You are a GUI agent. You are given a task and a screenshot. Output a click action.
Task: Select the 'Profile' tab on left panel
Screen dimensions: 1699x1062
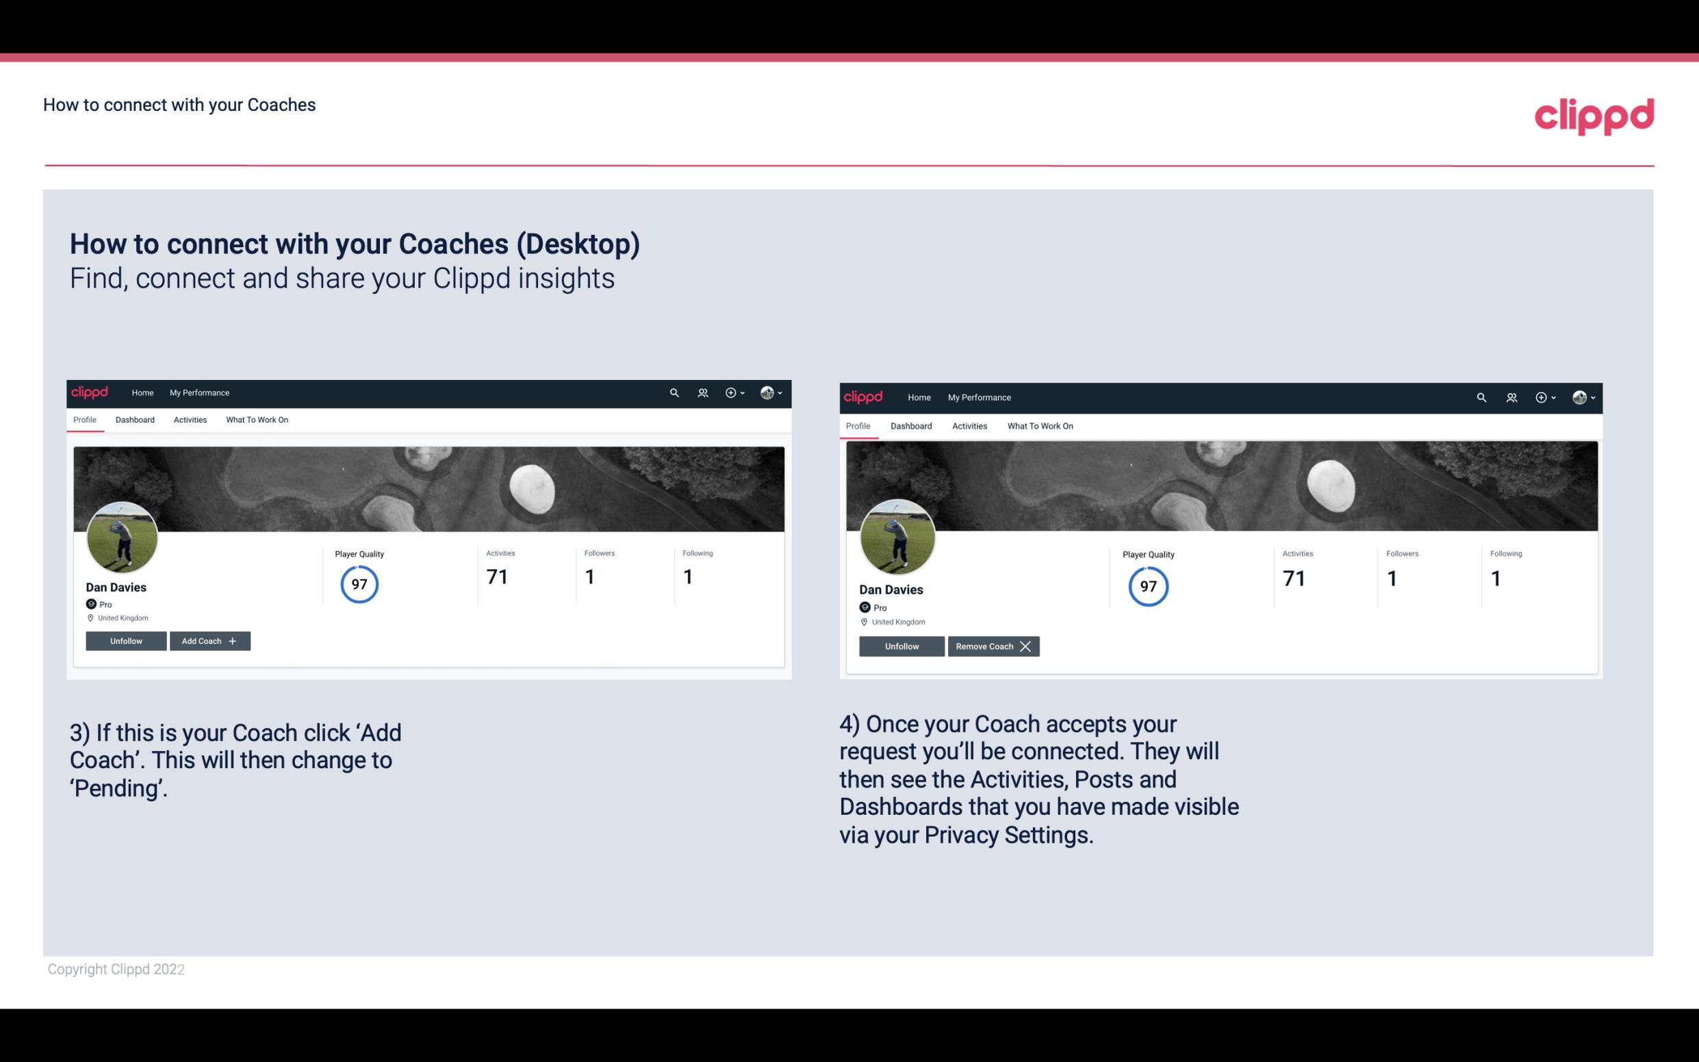[x=84, y=418]
